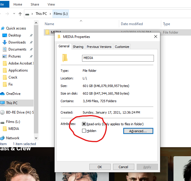Sort by the Type column header
Image resolution: width=191 pixels, height=181 pixels.
[x=166, y=24]
